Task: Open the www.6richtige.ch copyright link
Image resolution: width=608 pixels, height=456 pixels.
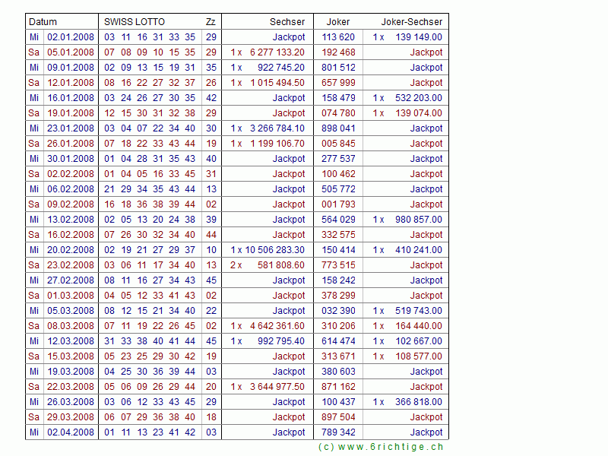Action: tap(381, 447)
